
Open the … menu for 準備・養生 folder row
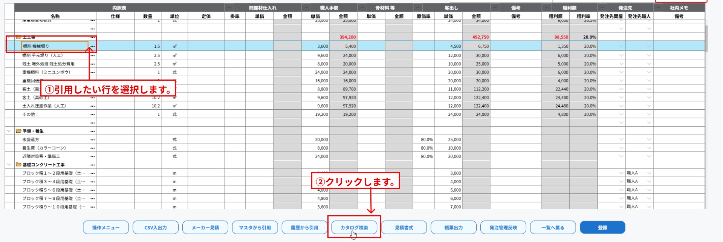pos(93,131)
